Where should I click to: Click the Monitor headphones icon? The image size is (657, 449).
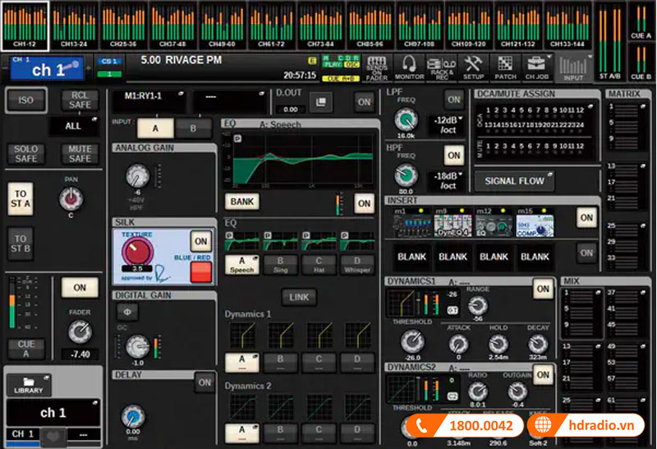pyautogui.click(x=409, y=67)
